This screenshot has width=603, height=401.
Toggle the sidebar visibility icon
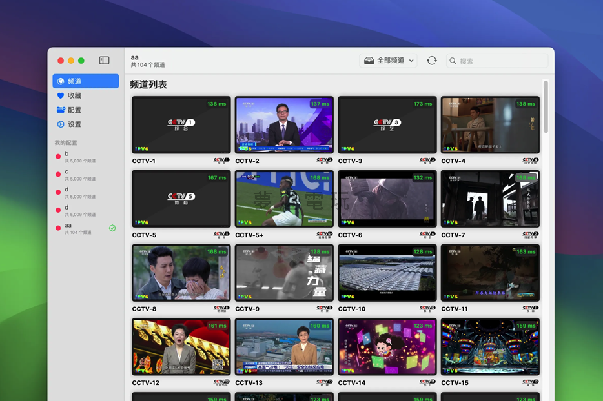click(104, 61)
